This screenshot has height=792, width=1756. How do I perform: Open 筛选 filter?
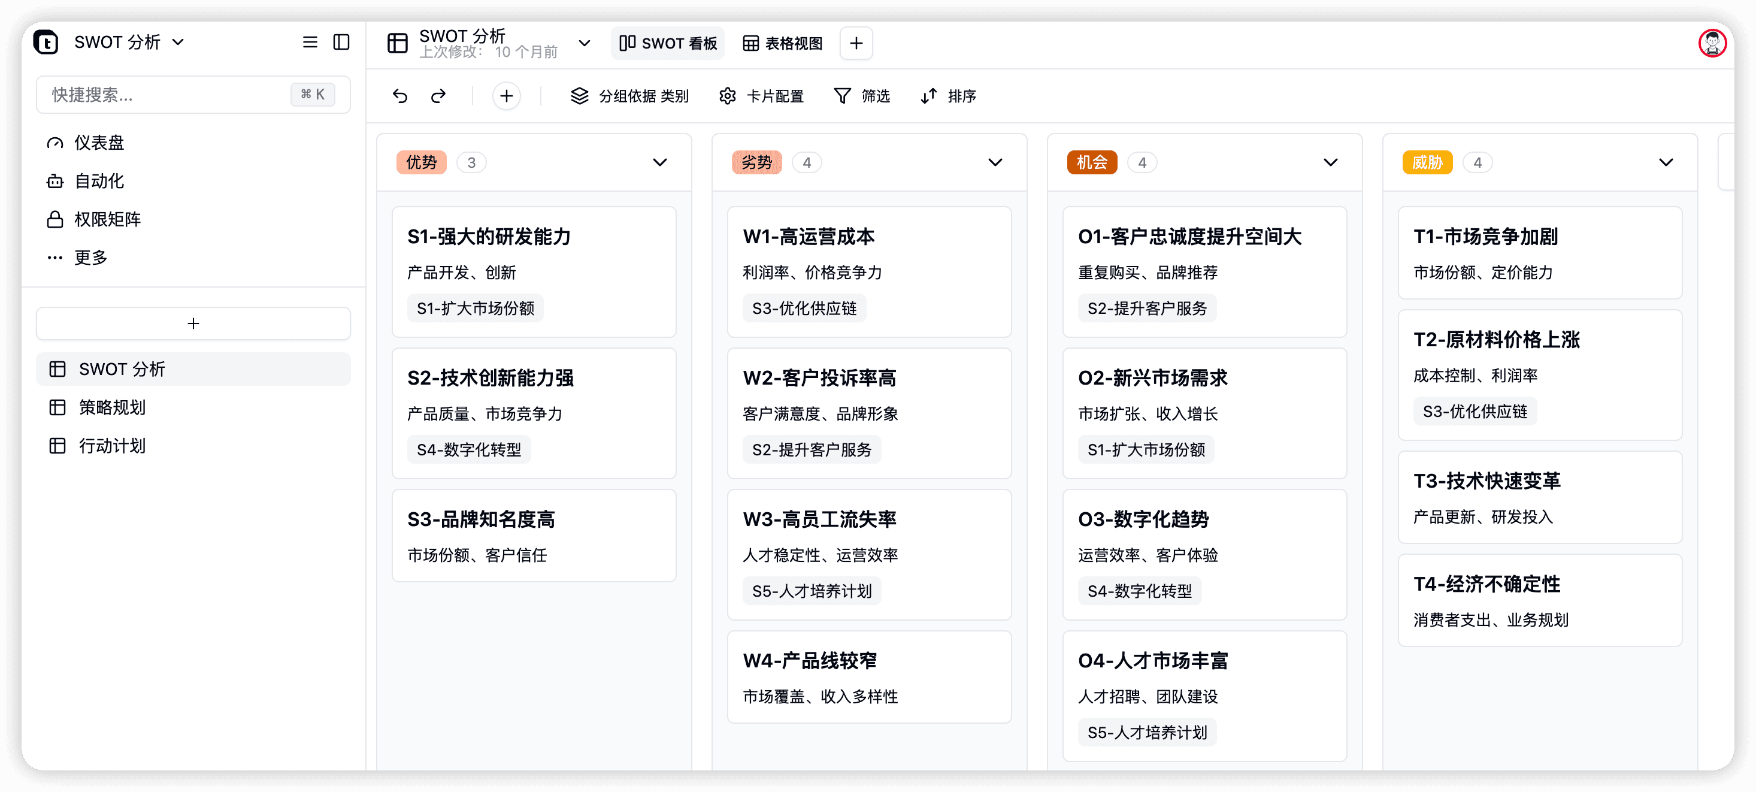tap(862, 96)
